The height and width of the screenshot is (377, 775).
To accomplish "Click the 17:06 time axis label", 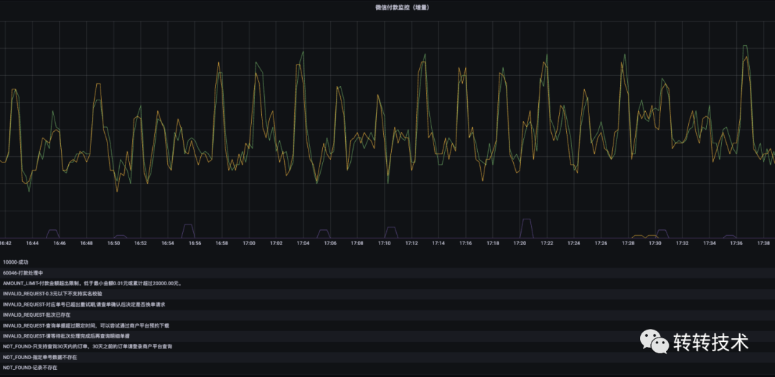I will 330,243.
